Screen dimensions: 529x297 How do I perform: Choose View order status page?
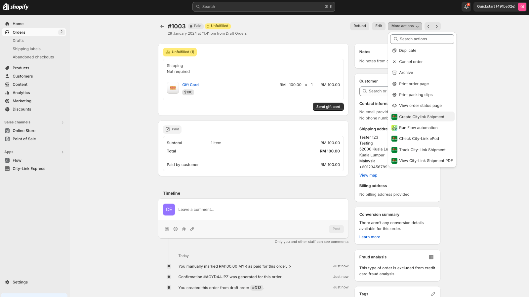(422, 106)
